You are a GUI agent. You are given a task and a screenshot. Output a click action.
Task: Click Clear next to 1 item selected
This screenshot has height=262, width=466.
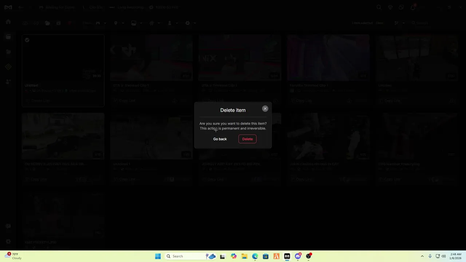click(x=379, y=23)
